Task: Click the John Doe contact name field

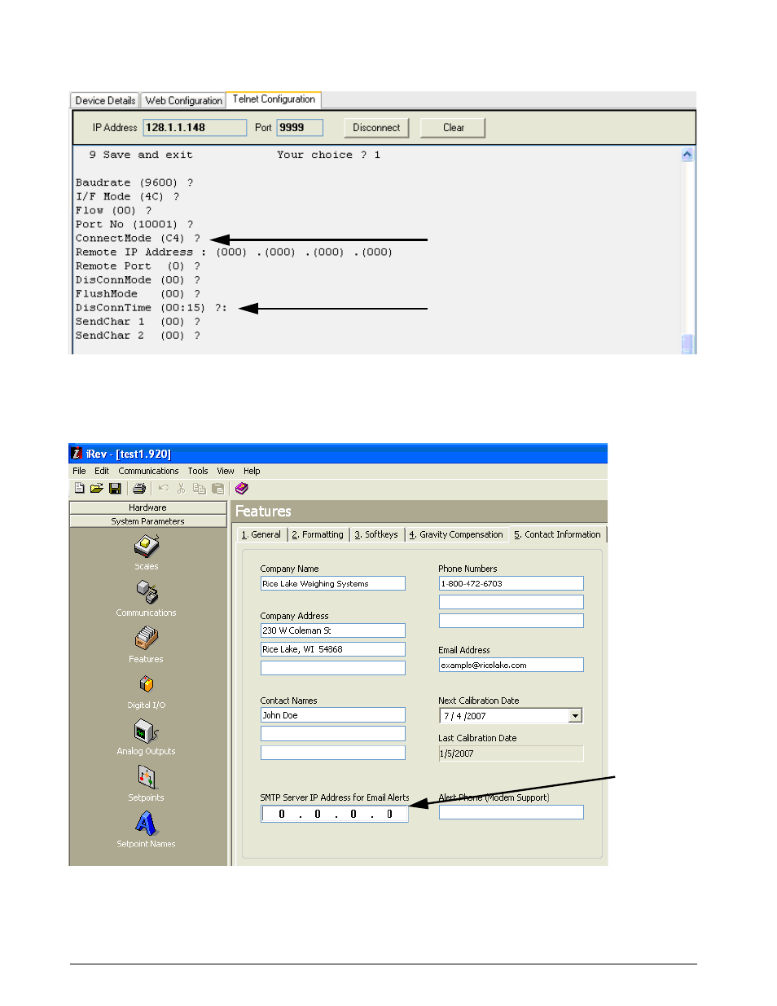Action: pyautogui.click(x=332, y=715)
